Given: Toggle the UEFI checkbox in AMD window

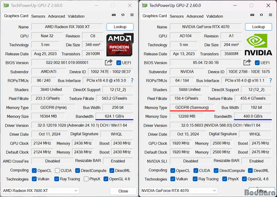Looking at the screenshot, I should (x=119, y=63).
